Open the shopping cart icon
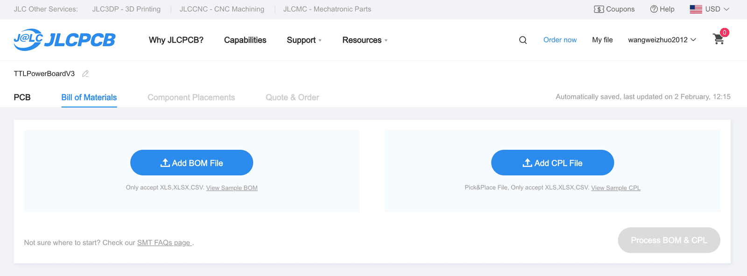 [719, 39]
